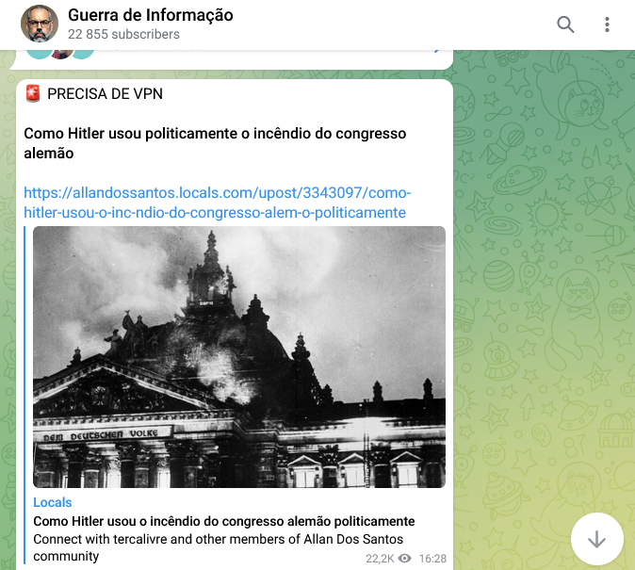Open the three-dot more options menu
Image resolution: width=635 pixels, height=570 pixels.
point(607,24)
